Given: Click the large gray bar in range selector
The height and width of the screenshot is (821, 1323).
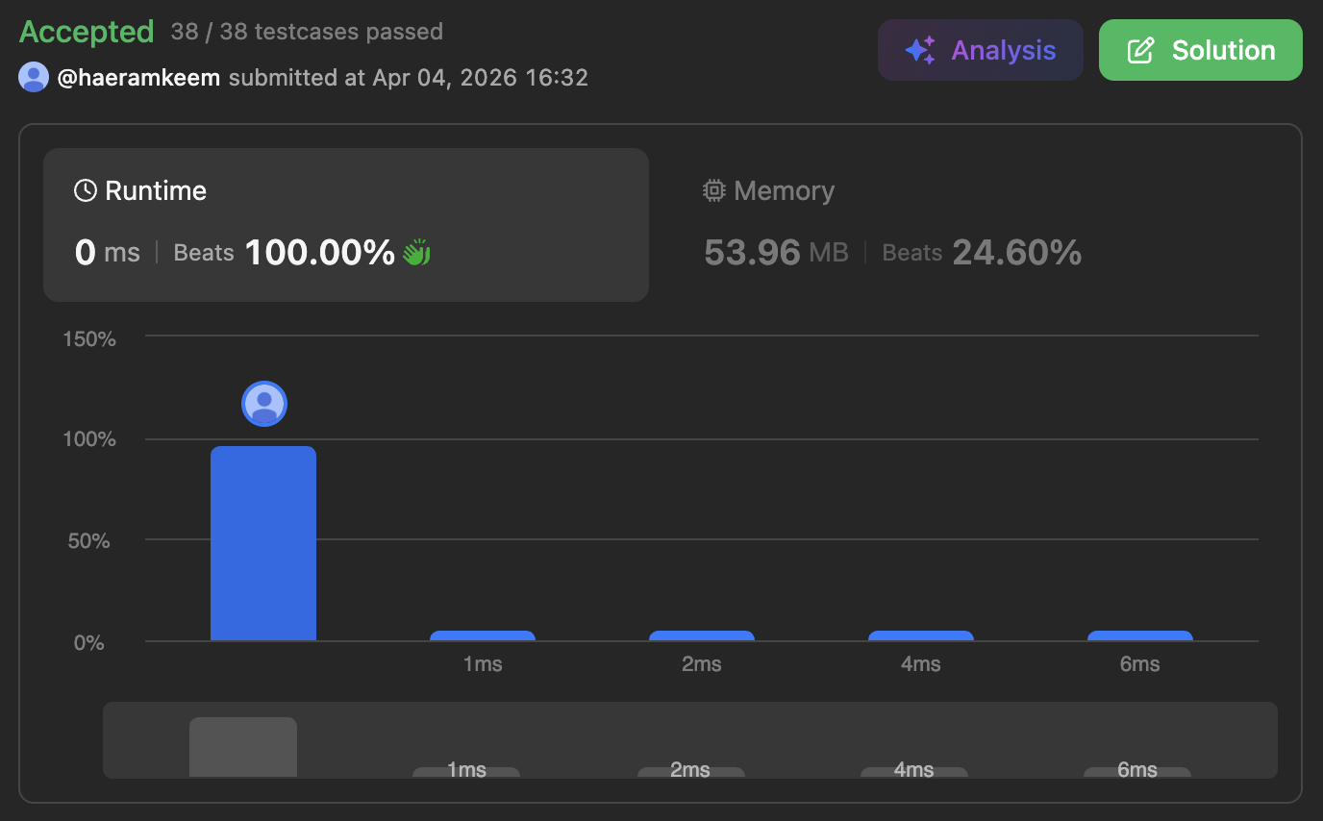Looking at the screenshot, I should click(x=243, y=747).
